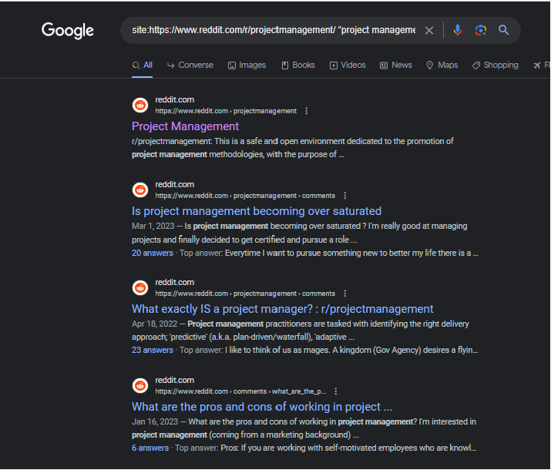Click Reddit favicon of pros and cons result

140,386
